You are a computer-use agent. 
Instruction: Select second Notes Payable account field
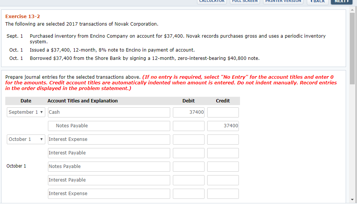(109, 166)
